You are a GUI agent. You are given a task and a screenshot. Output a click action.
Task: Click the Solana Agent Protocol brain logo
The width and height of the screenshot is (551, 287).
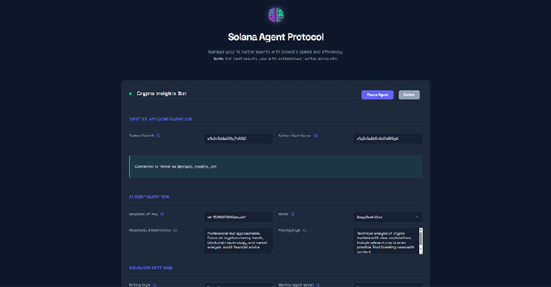[x=276, y=15]
